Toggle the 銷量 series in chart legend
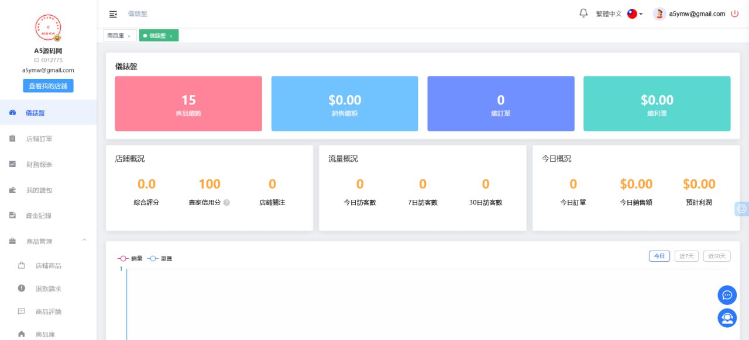This screenshot has width=749, height=340. click(130, 258)
